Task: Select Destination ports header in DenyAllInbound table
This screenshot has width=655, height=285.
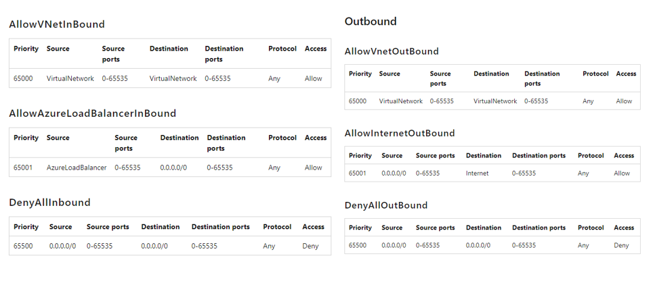Action: point(221,227)
